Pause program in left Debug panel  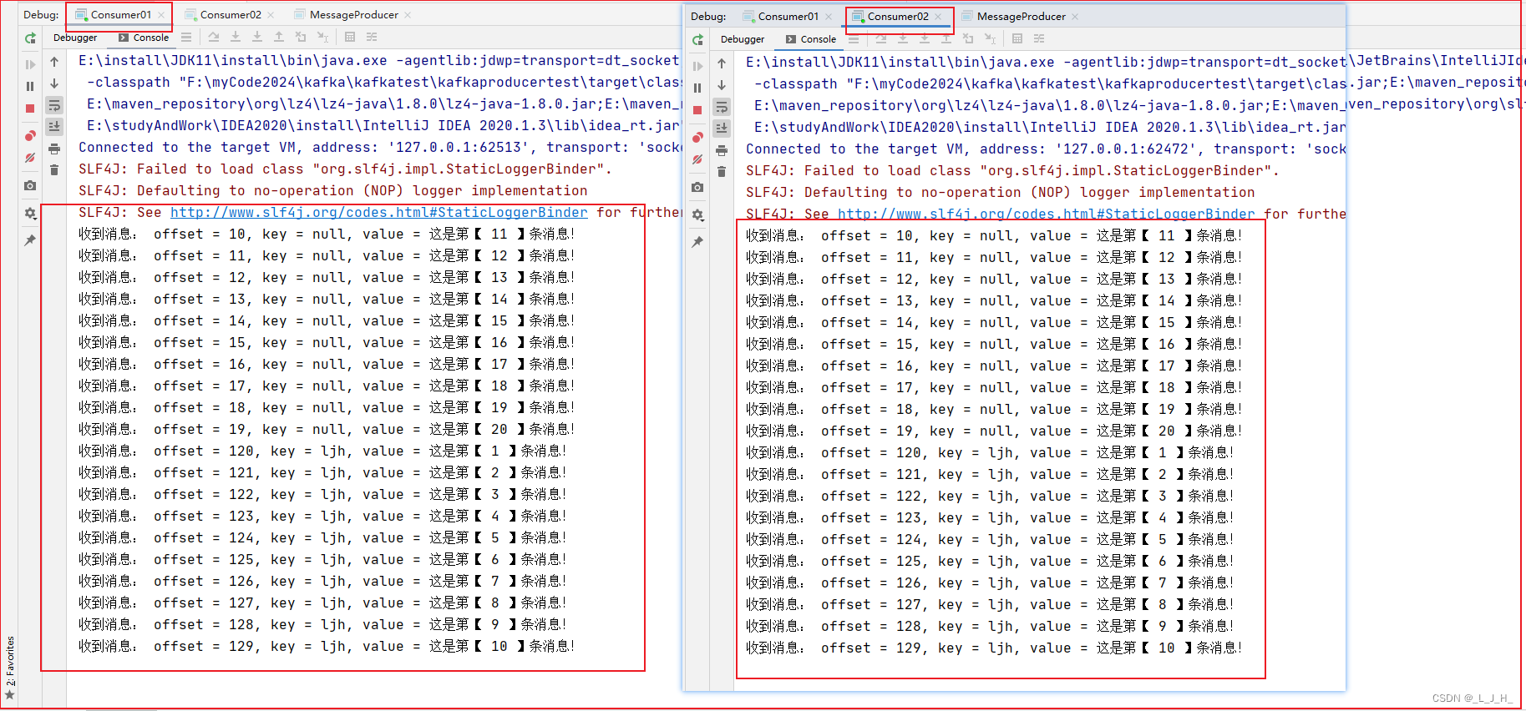pyautogui.click(x=30, y=86)
